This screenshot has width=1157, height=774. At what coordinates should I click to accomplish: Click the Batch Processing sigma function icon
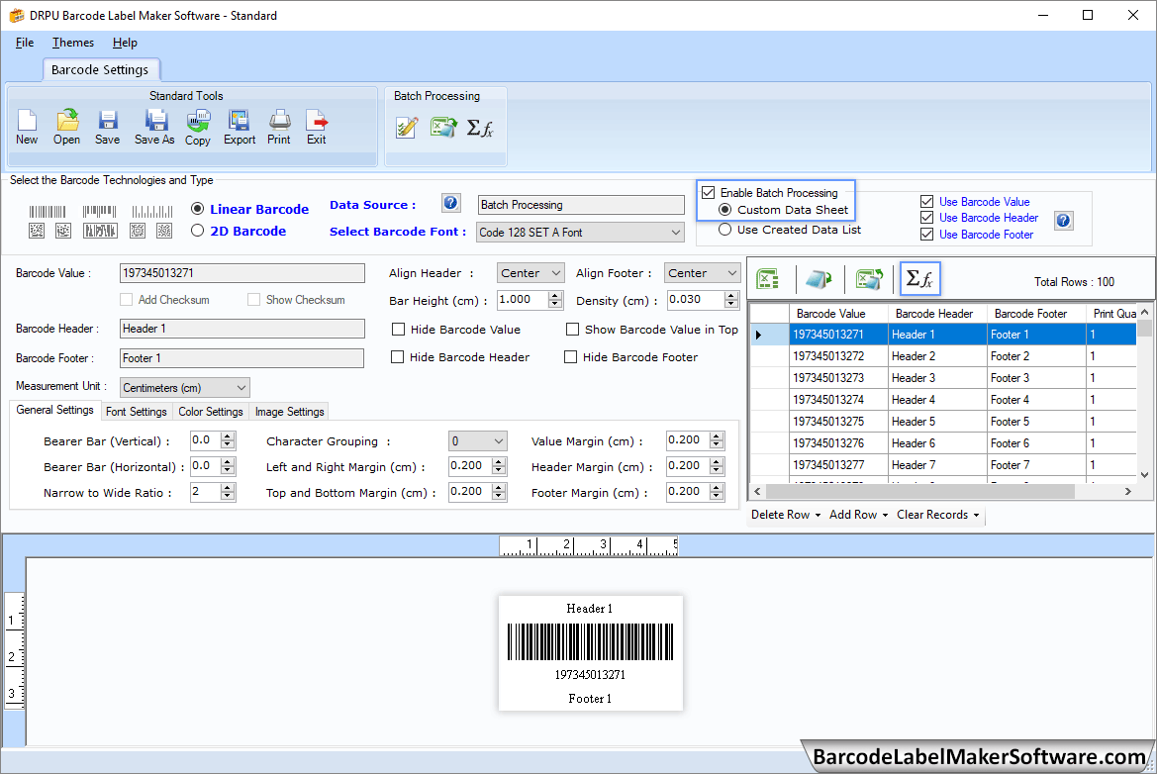[x=480, y=128]
